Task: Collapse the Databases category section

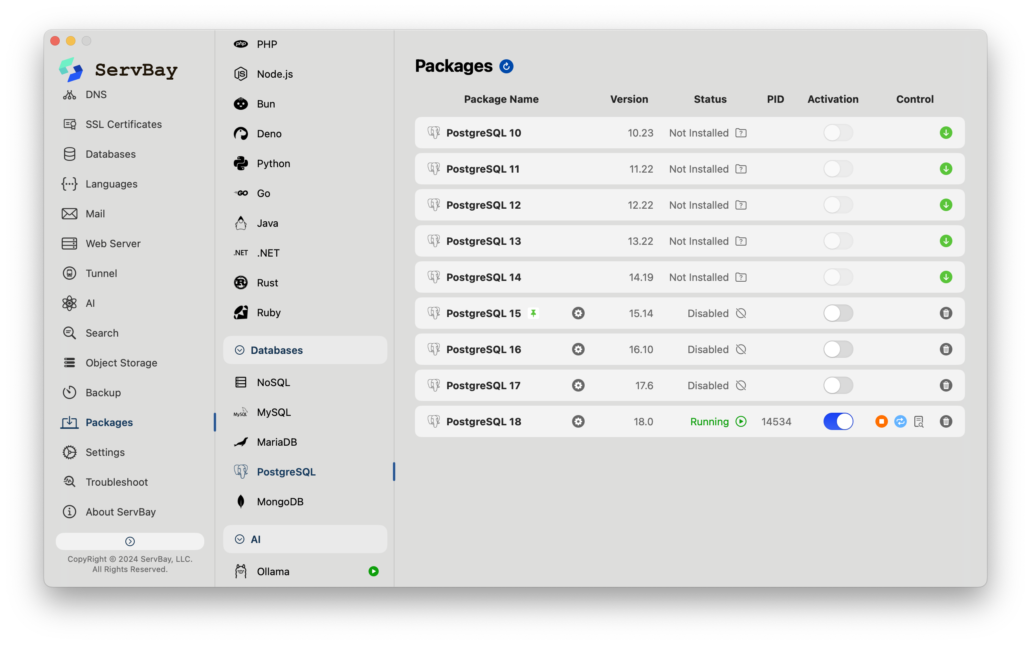Action: [240, 350]
